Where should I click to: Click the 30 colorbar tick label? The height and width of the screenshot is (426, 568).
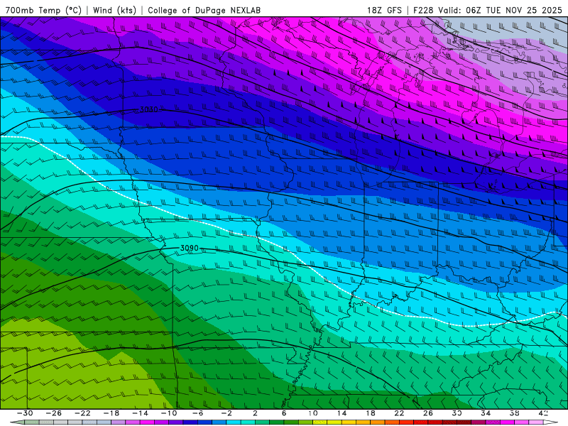(457, 413)
